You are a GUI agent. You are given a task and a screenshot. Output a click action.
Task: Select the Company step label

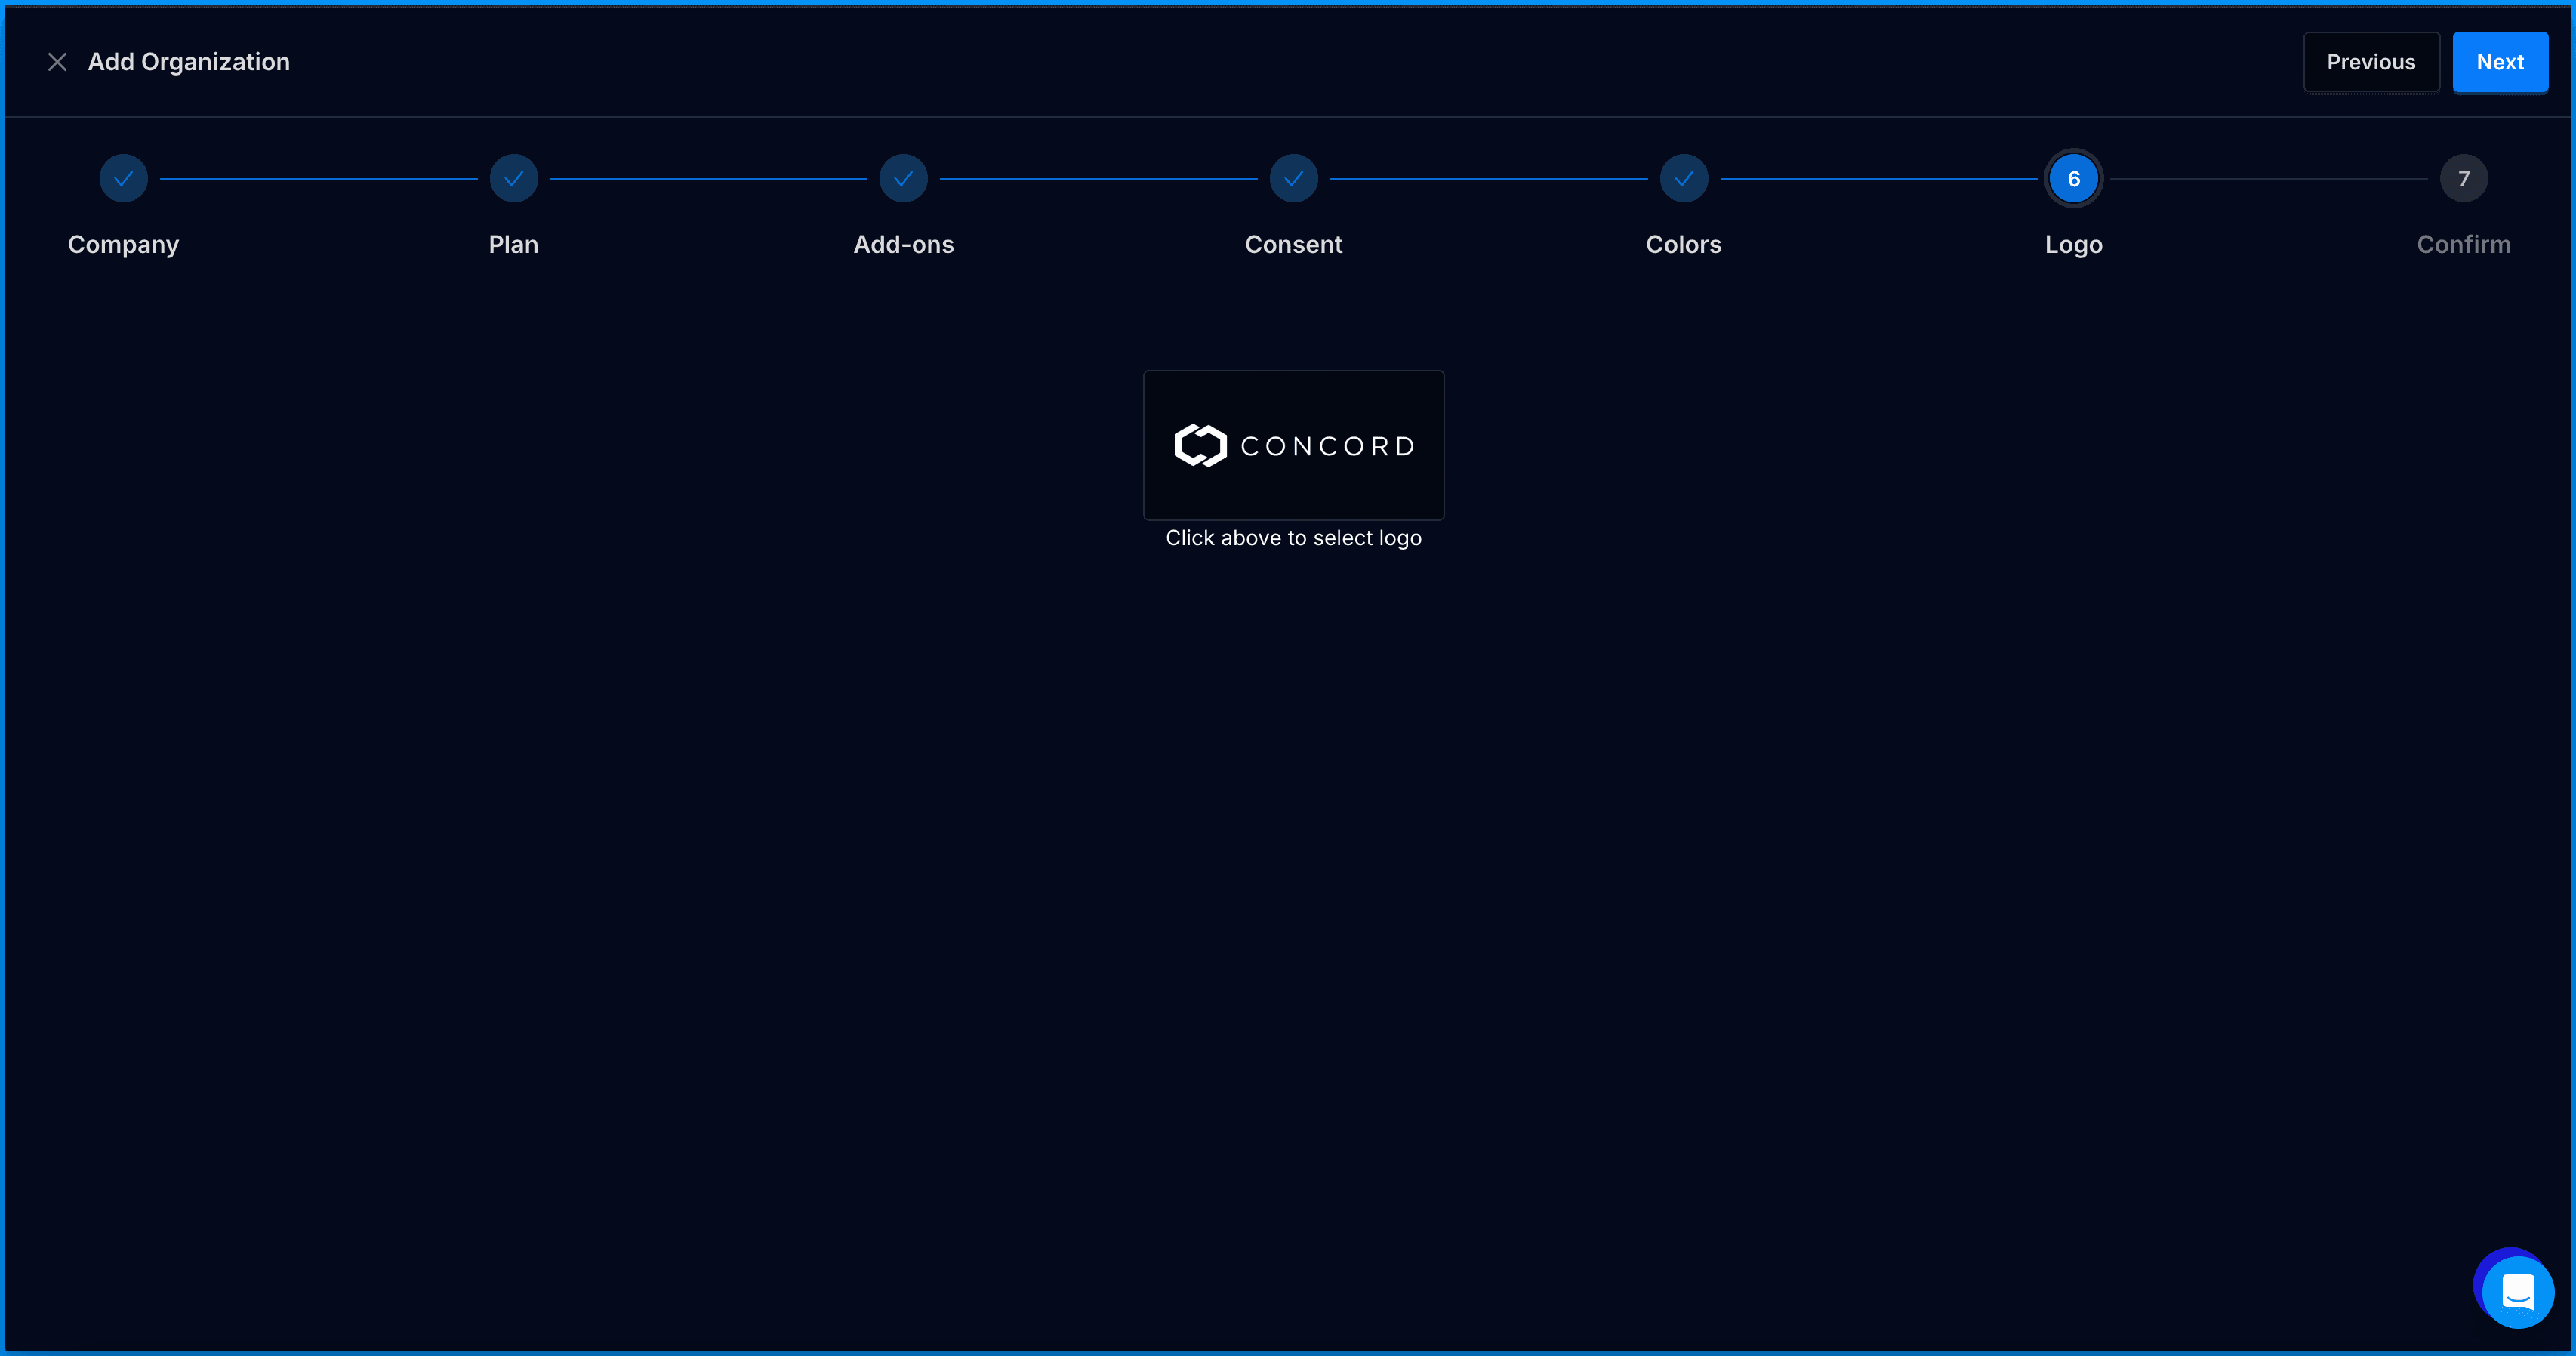coord(123,245)
